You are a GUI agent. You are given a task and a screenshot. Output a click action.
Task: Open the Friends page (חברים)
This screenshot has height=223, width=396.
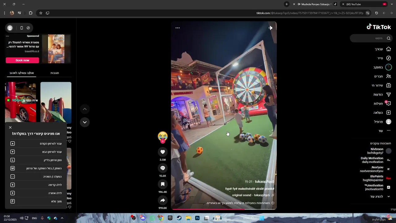click(x=383, y=76)
